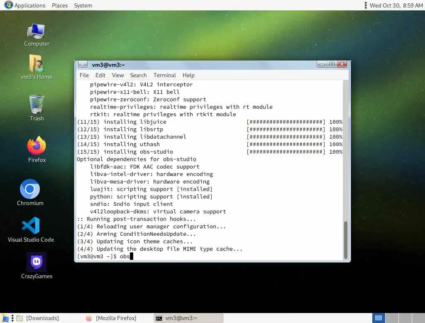Open the System menu
Viewport: 425px width, 323px height.
click(x=83, y=5)
